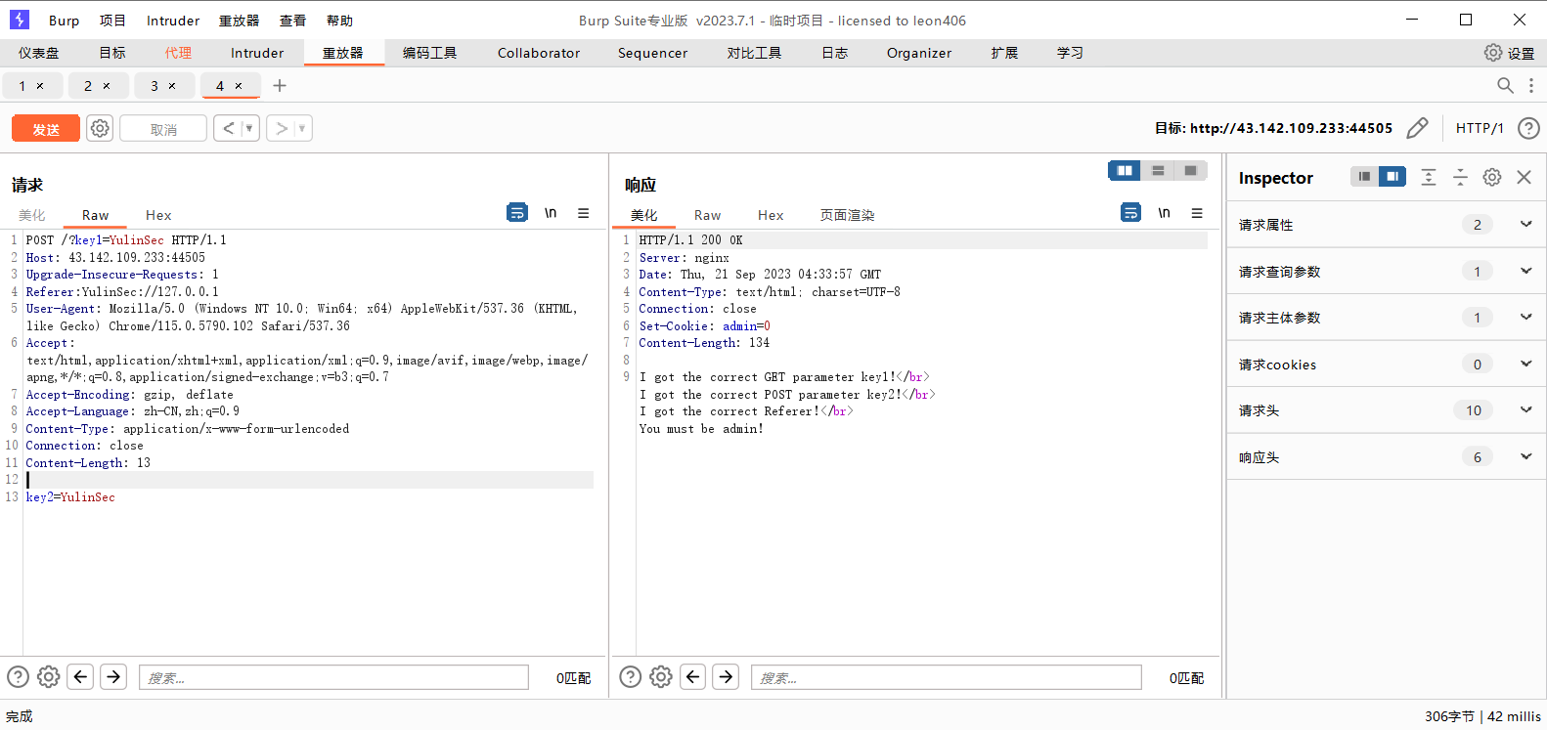
Task: Go to previous request in history
Action: coord(228,128)
